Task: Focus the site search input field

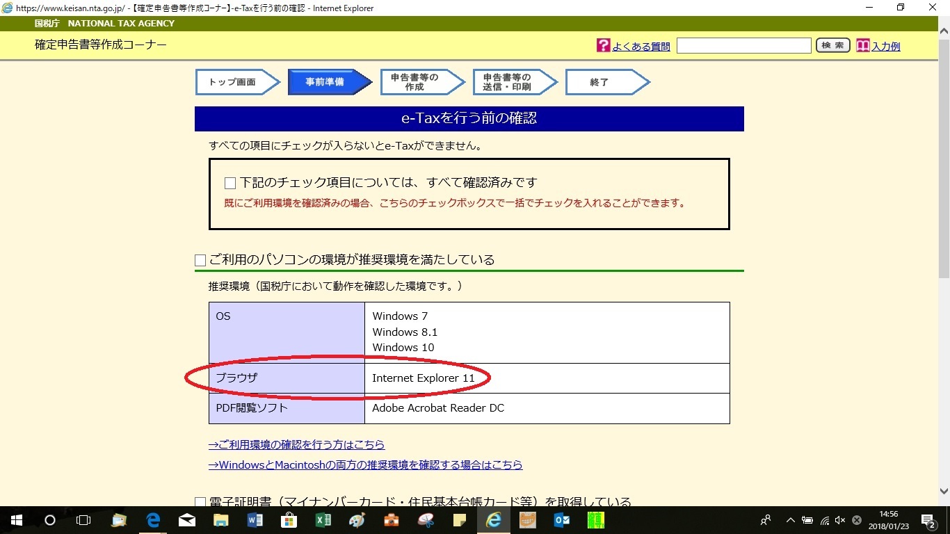Action: click(744, 46)
